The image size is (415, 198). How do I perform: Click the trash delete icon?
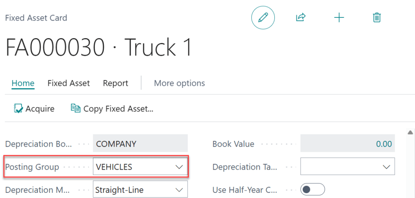coord(377,18)
